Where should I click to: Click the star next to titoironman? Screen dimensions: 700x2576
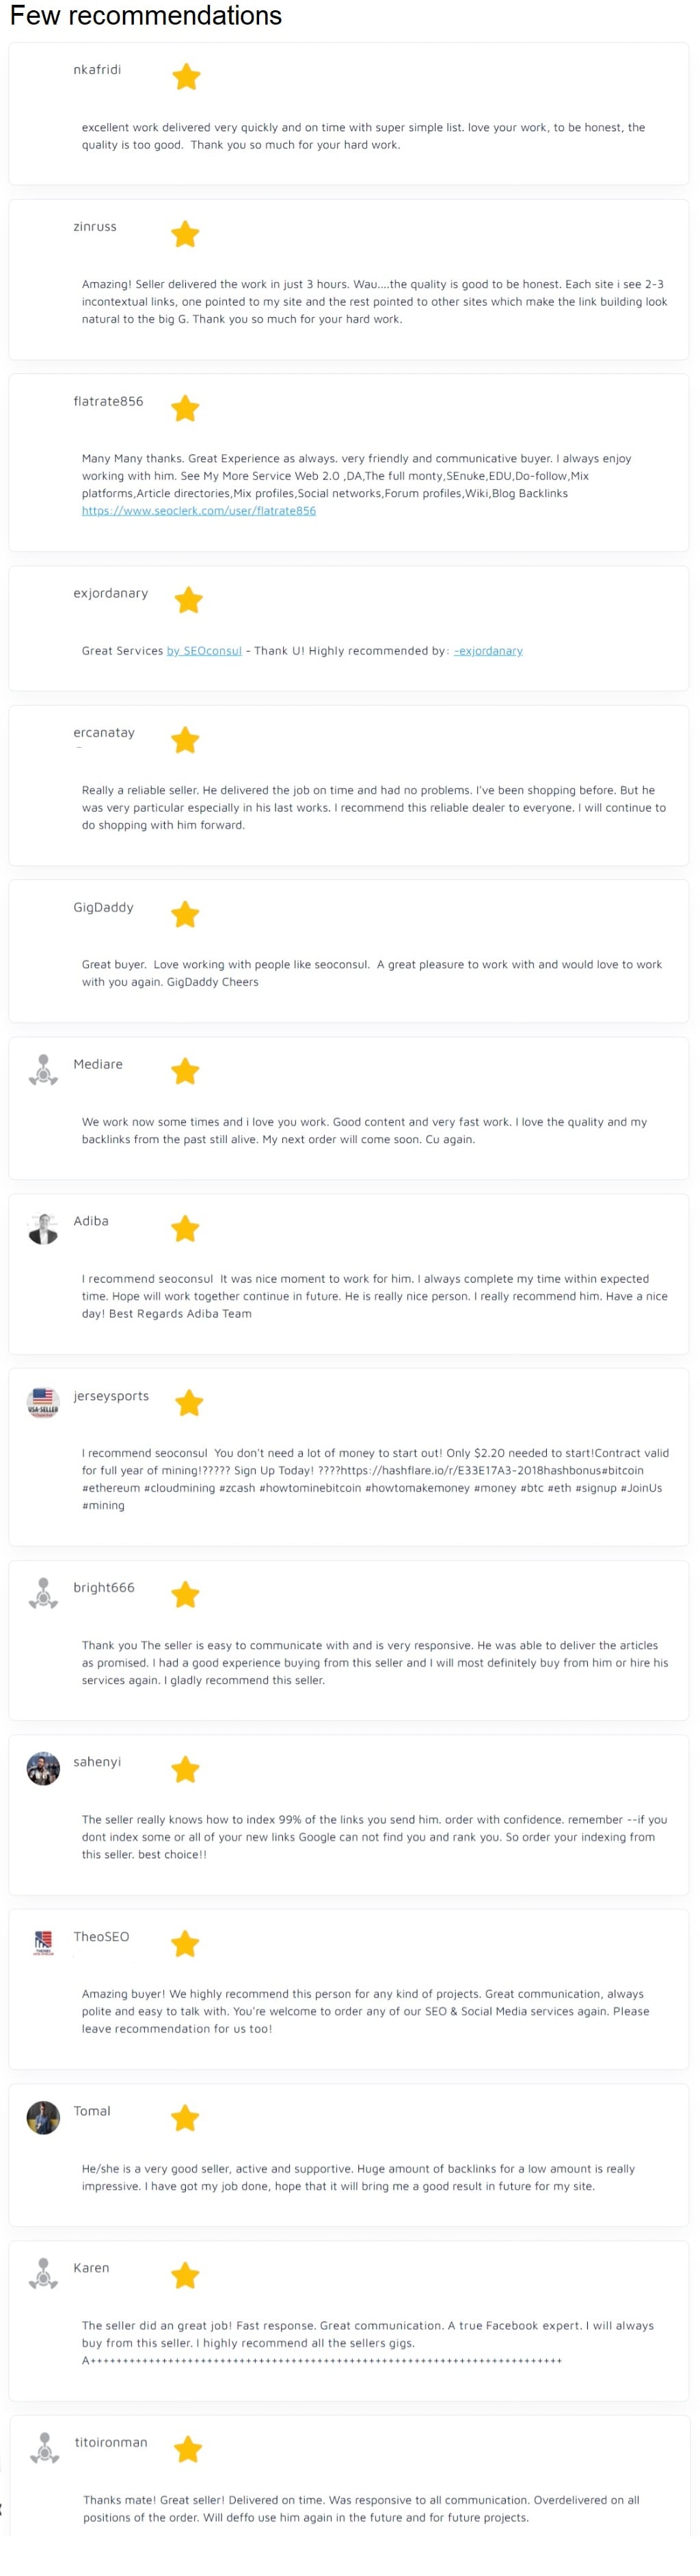[x=188, y=2448]
